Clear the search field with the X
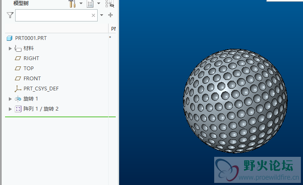The image size is (303, 185). click(x=93, y=15)
